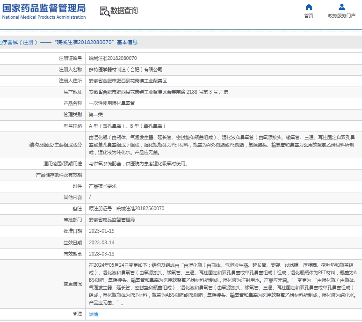Select the change text starting 在2024年05月24日变更如下
Image resolution: width=362 pixels, height=322 pixels.
(223, 284)
